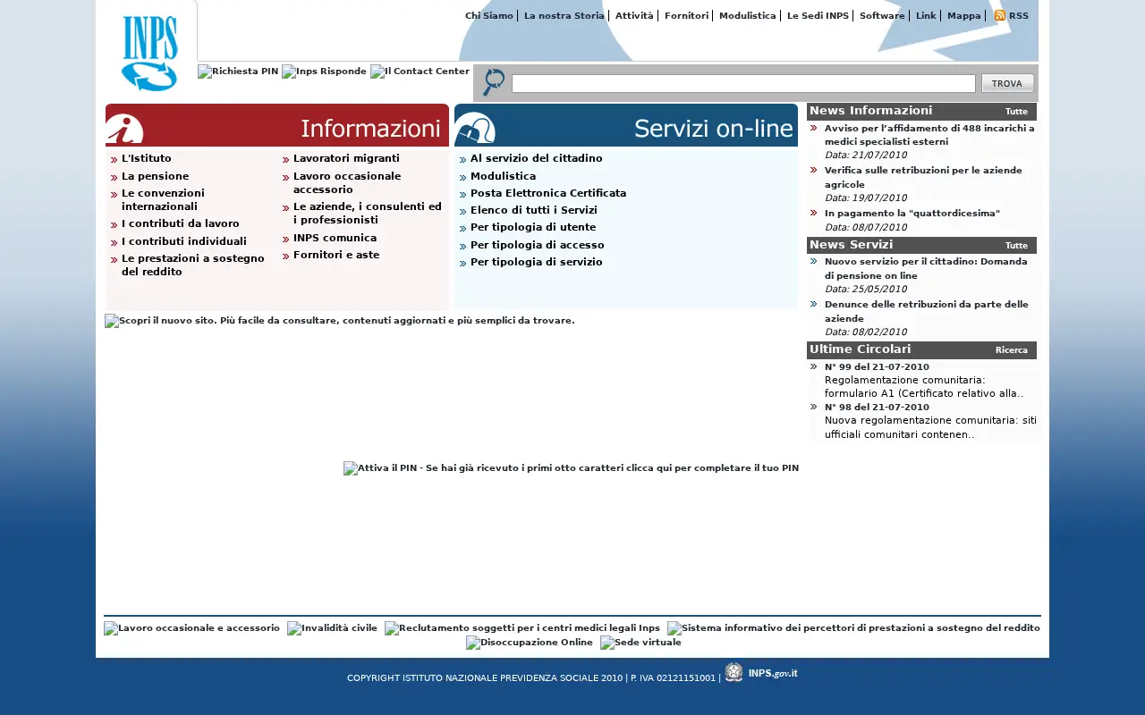
Task: Click the Informazioni banner
Action: click(277, 125)
